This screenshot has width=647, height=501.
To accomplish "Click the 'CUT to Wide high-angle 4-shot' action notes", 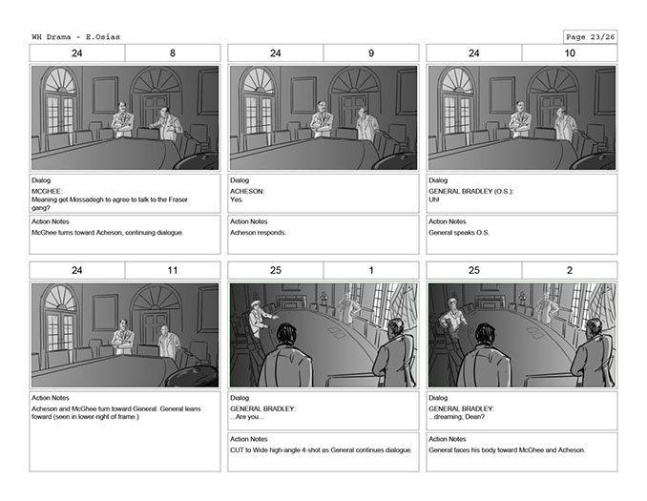I will tap(323, 452).
